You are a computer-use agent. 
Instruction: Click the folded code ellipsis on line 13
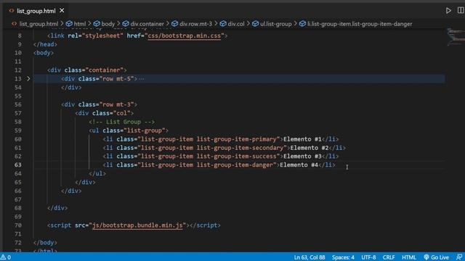tap(142, 79)
